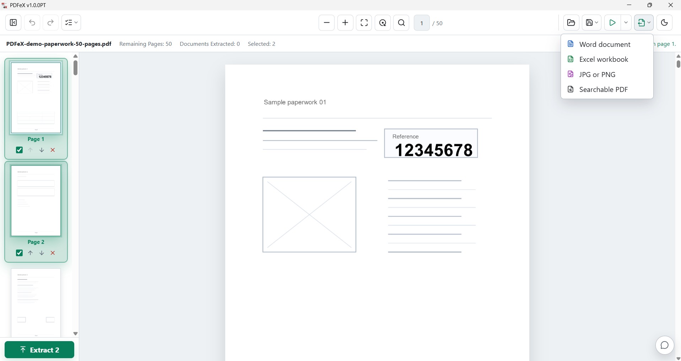Open a file with folder icon
This screenshot has height=361, width=681.
tap(571, 23)
